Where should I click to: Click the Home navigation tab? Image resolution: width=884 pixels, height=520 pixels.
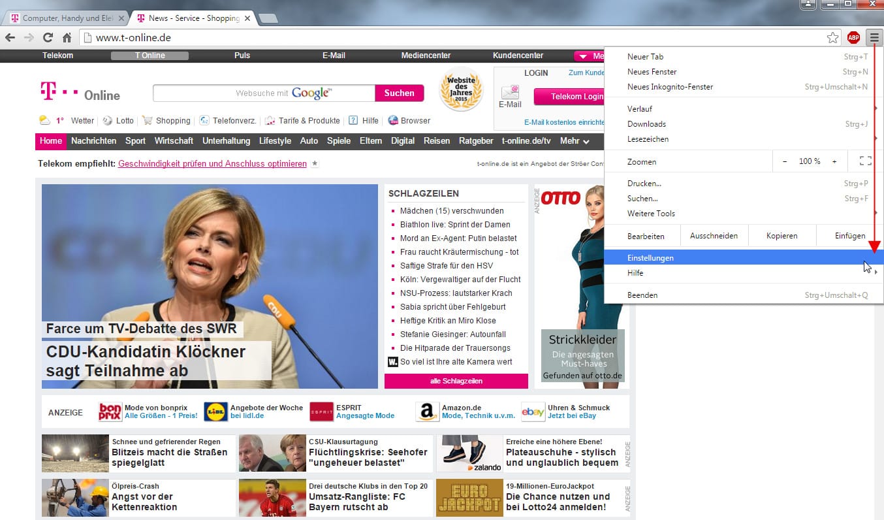[51, 141]
